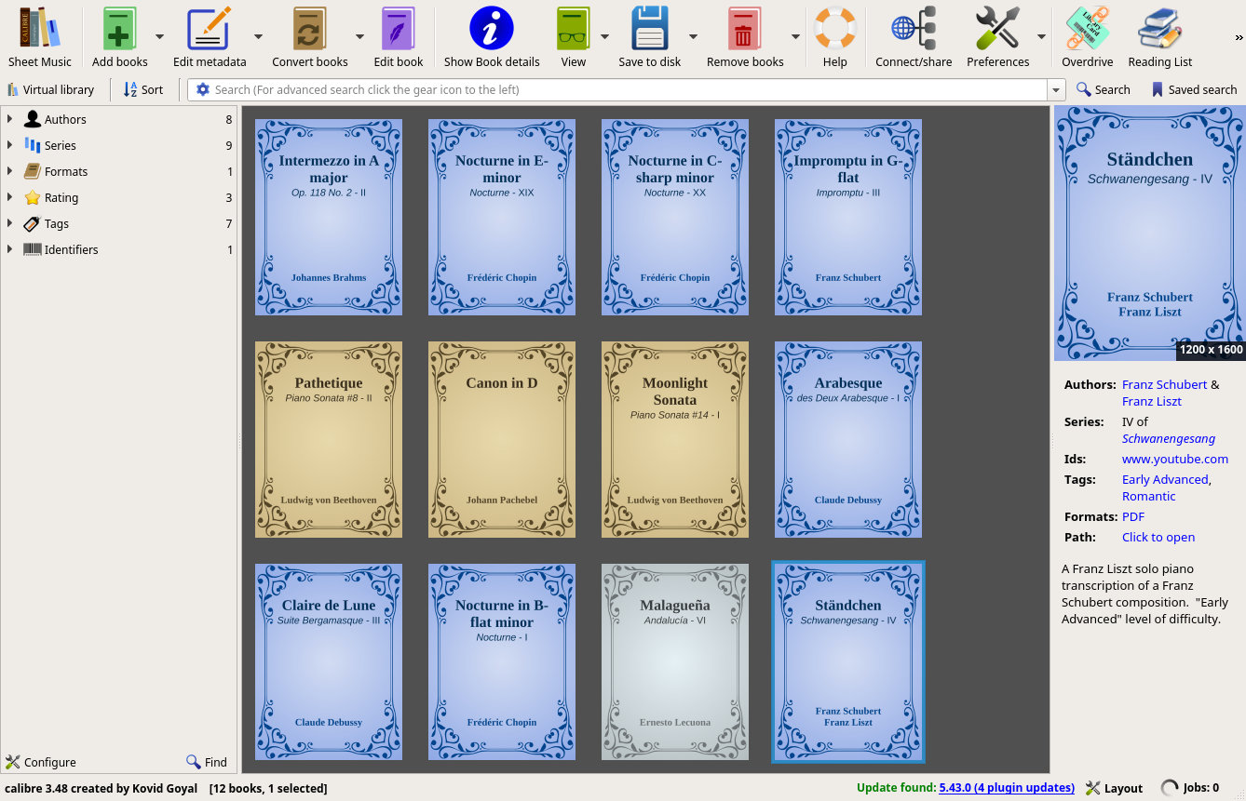Open the PDF format link

1133,516
